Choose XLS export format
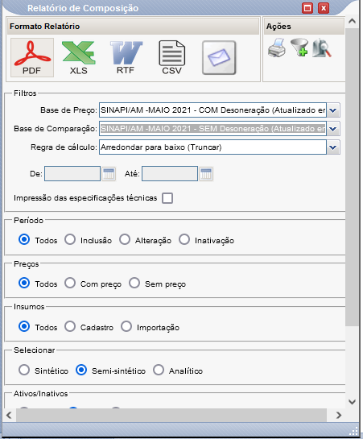The width and height of the screenshot is (363, 439). tap(79, 58)
